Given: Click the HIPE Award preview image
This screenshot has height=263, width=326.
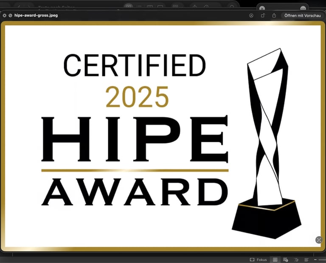Looking at the screenshot, I should click(x=163, y=136).
